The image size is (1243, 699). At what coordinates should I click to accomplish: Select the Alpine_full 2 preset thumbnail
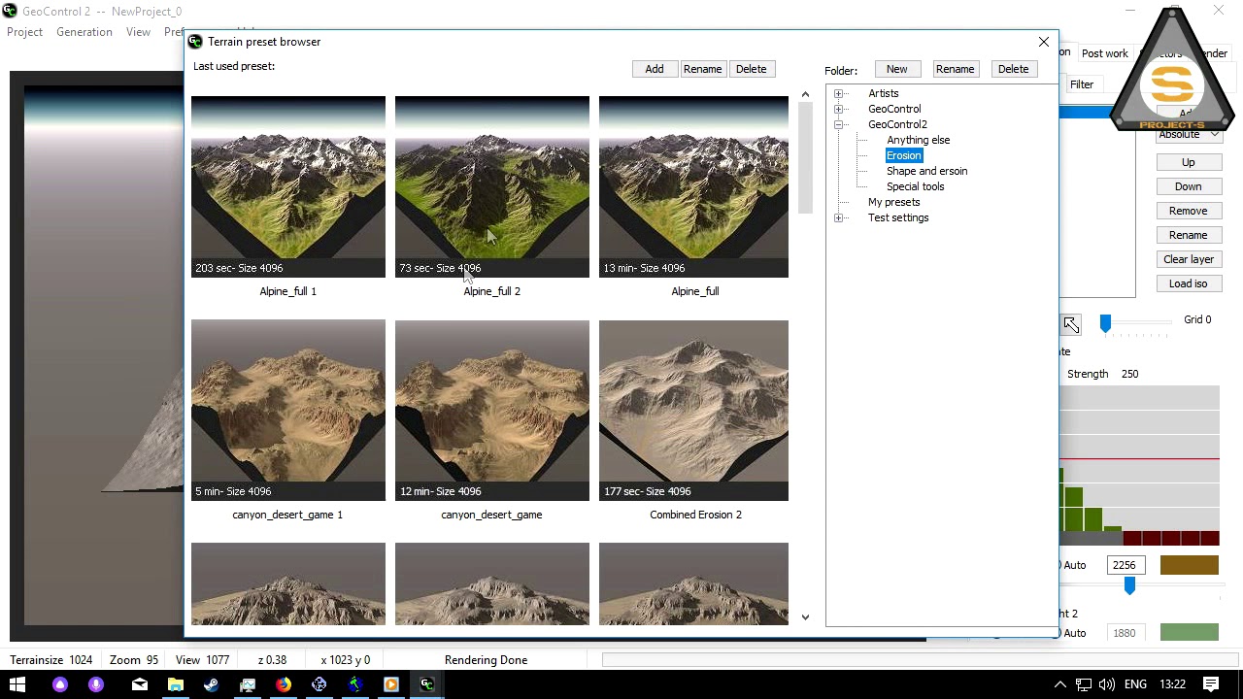tap(492, 186)
